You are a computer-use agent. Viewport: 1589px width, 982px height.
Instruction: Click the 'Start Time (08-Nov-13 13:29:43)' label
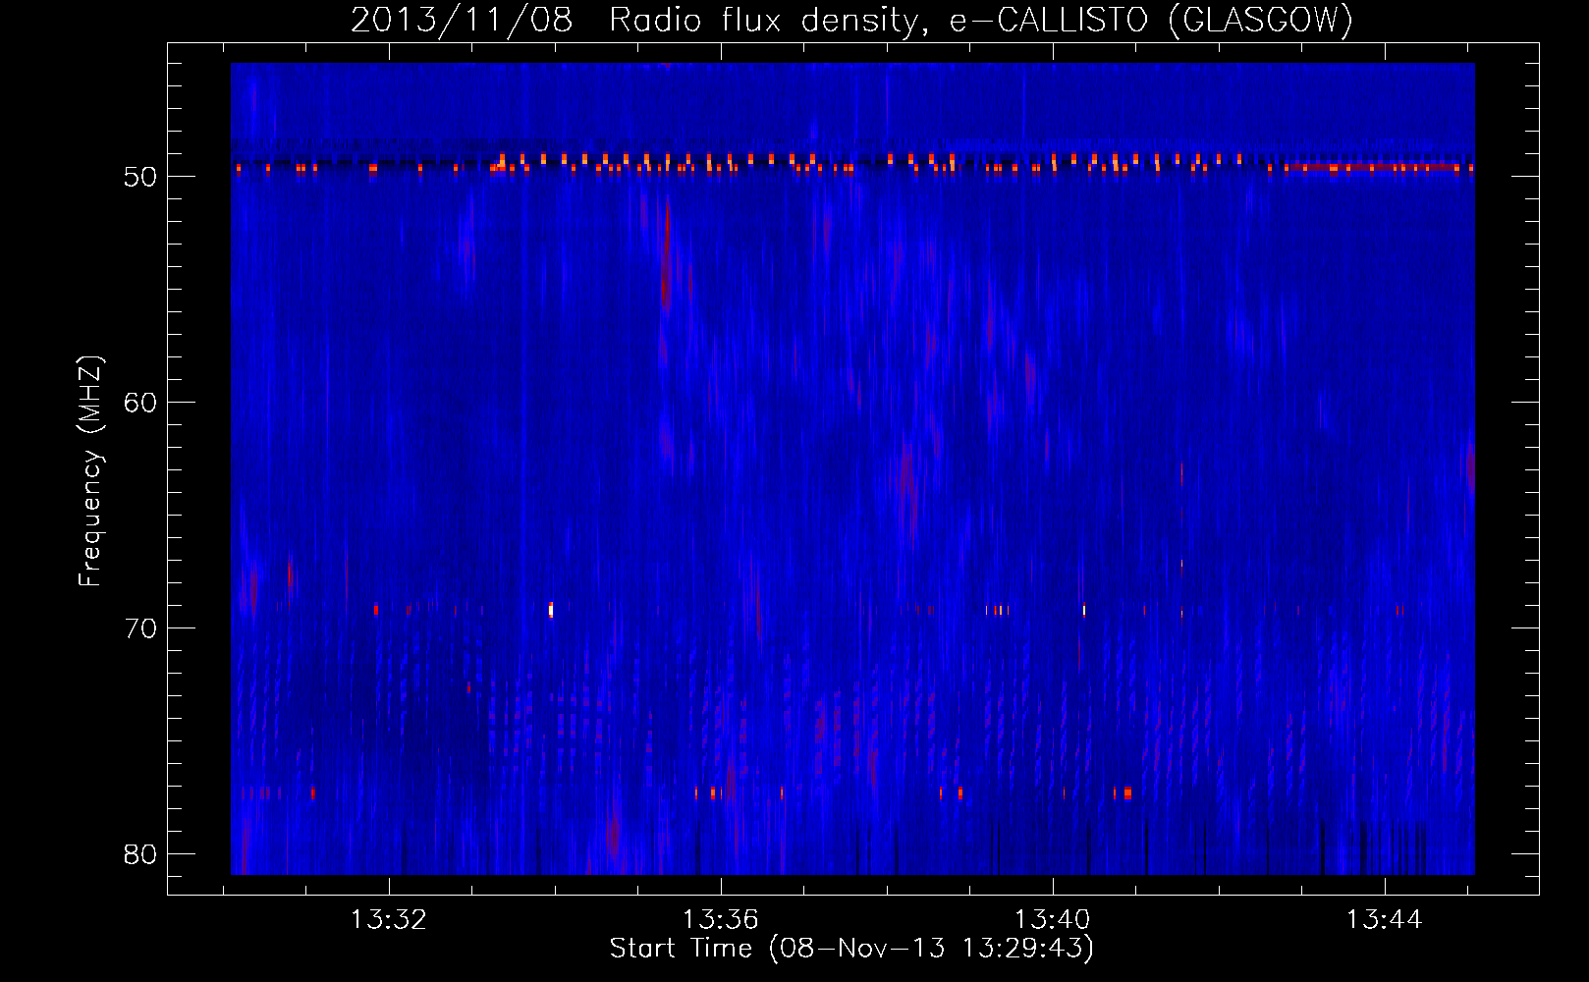click(x=851, y=949)
